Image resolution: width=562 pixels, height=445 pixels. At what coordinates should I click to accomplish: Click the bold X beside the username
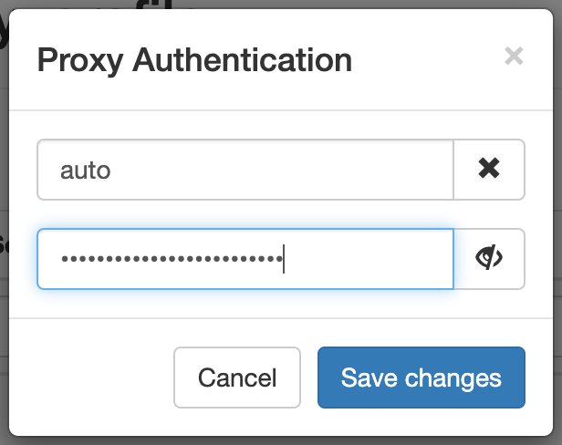489,169
